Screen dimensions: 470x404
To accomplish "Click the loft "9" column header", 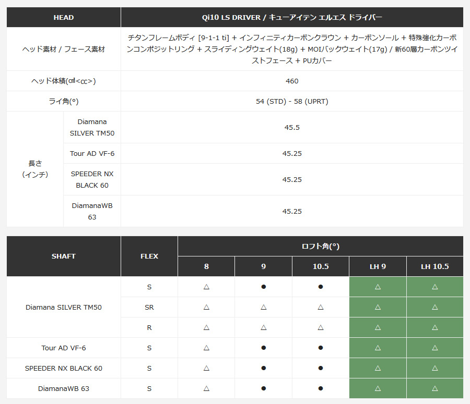I will click(264, 266).
